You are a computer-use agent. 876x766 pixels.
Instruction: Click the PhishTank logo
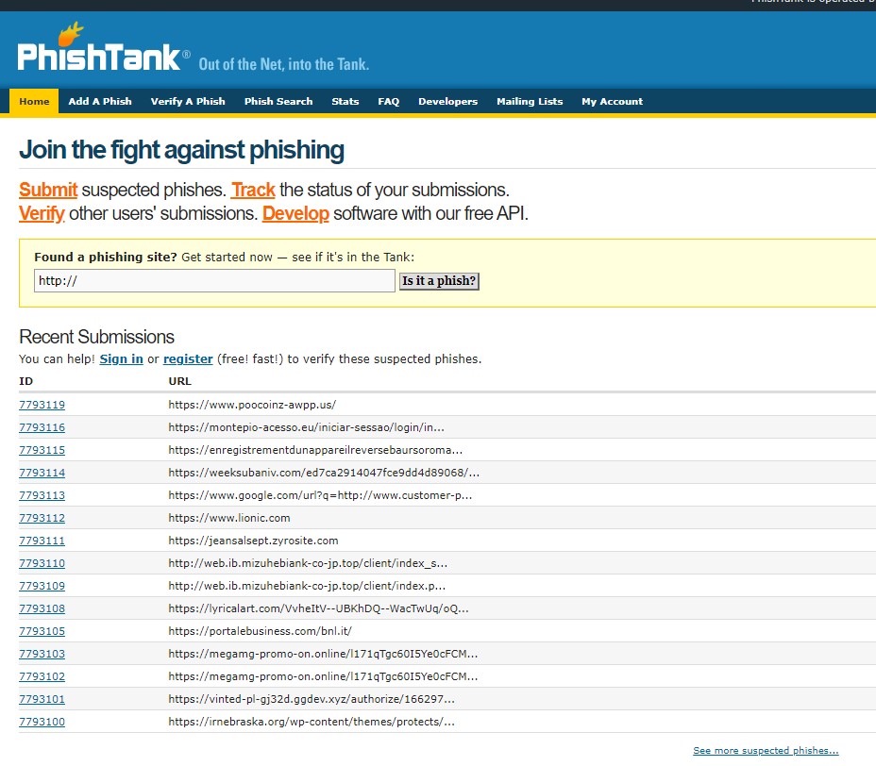103,47
